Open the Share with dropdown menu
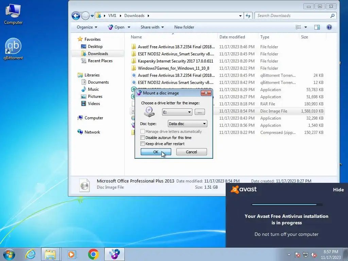Image resolution: width=348 pixels, height=261 pixels. (x=152, y=27)
